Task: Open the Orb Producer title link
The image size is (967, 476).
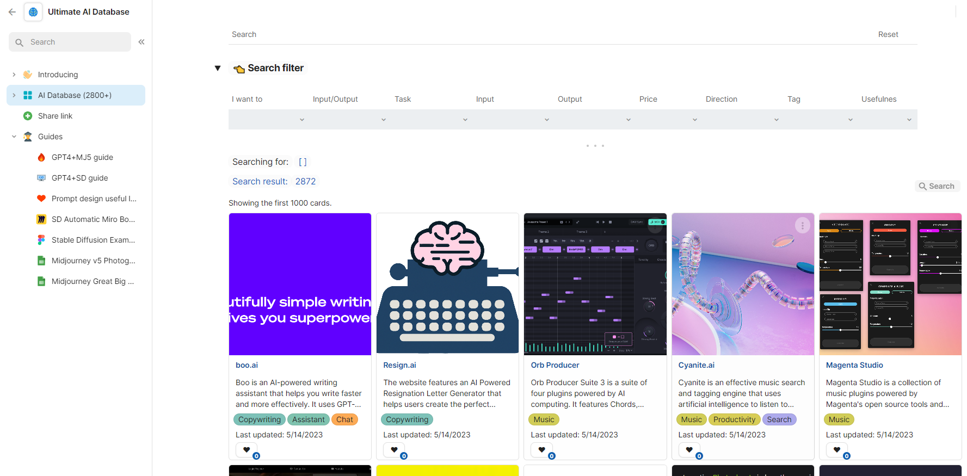Action: (555, 365)
